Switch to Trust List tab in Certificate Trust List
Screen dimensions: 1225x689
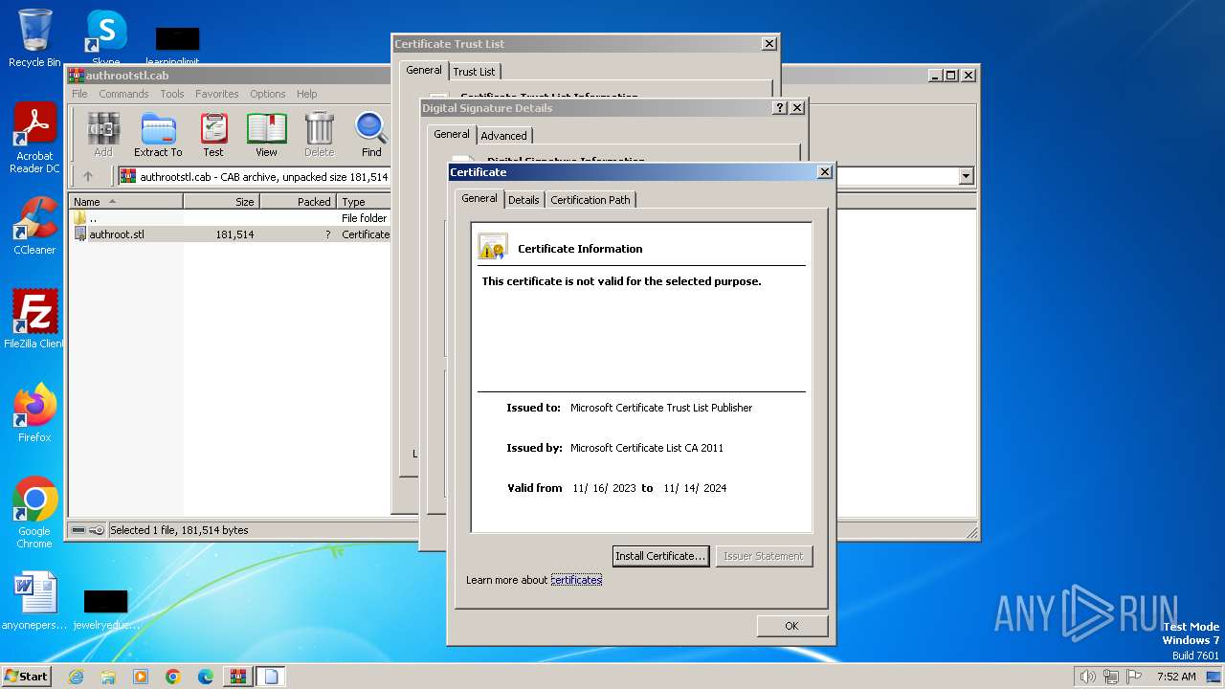coord(474,72)
